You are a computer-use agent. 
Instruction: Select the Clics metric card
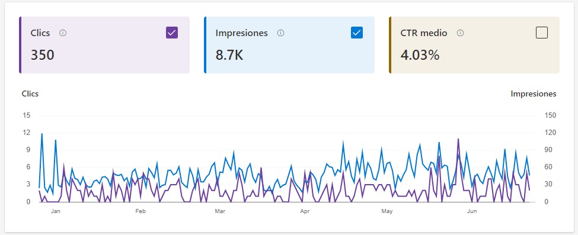tap(104, 45)
